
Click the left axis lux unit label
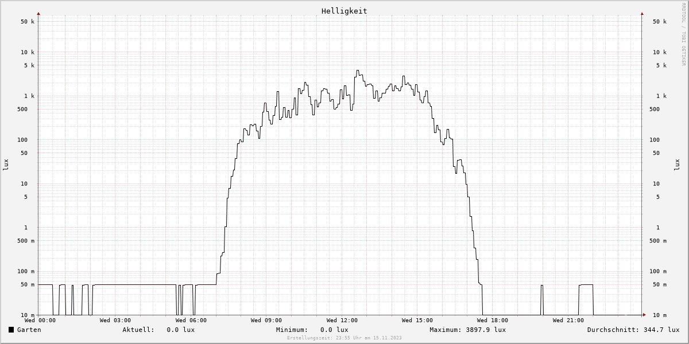(6, 165)
